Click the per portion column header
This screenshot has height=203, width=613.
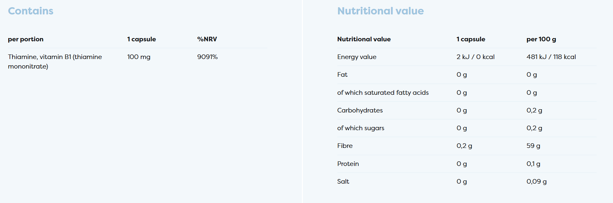[x=26, y=39]
